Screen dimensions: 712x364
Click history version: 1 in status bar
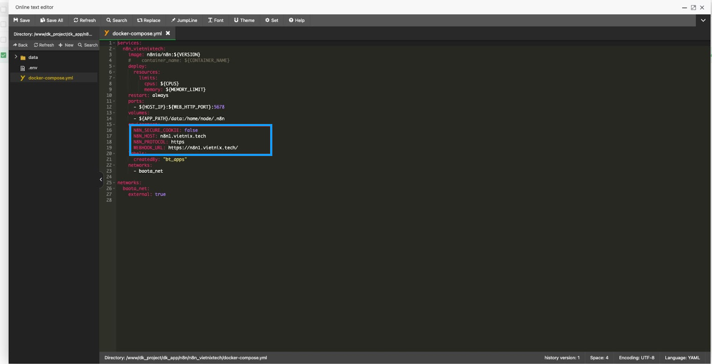(562, 358)
